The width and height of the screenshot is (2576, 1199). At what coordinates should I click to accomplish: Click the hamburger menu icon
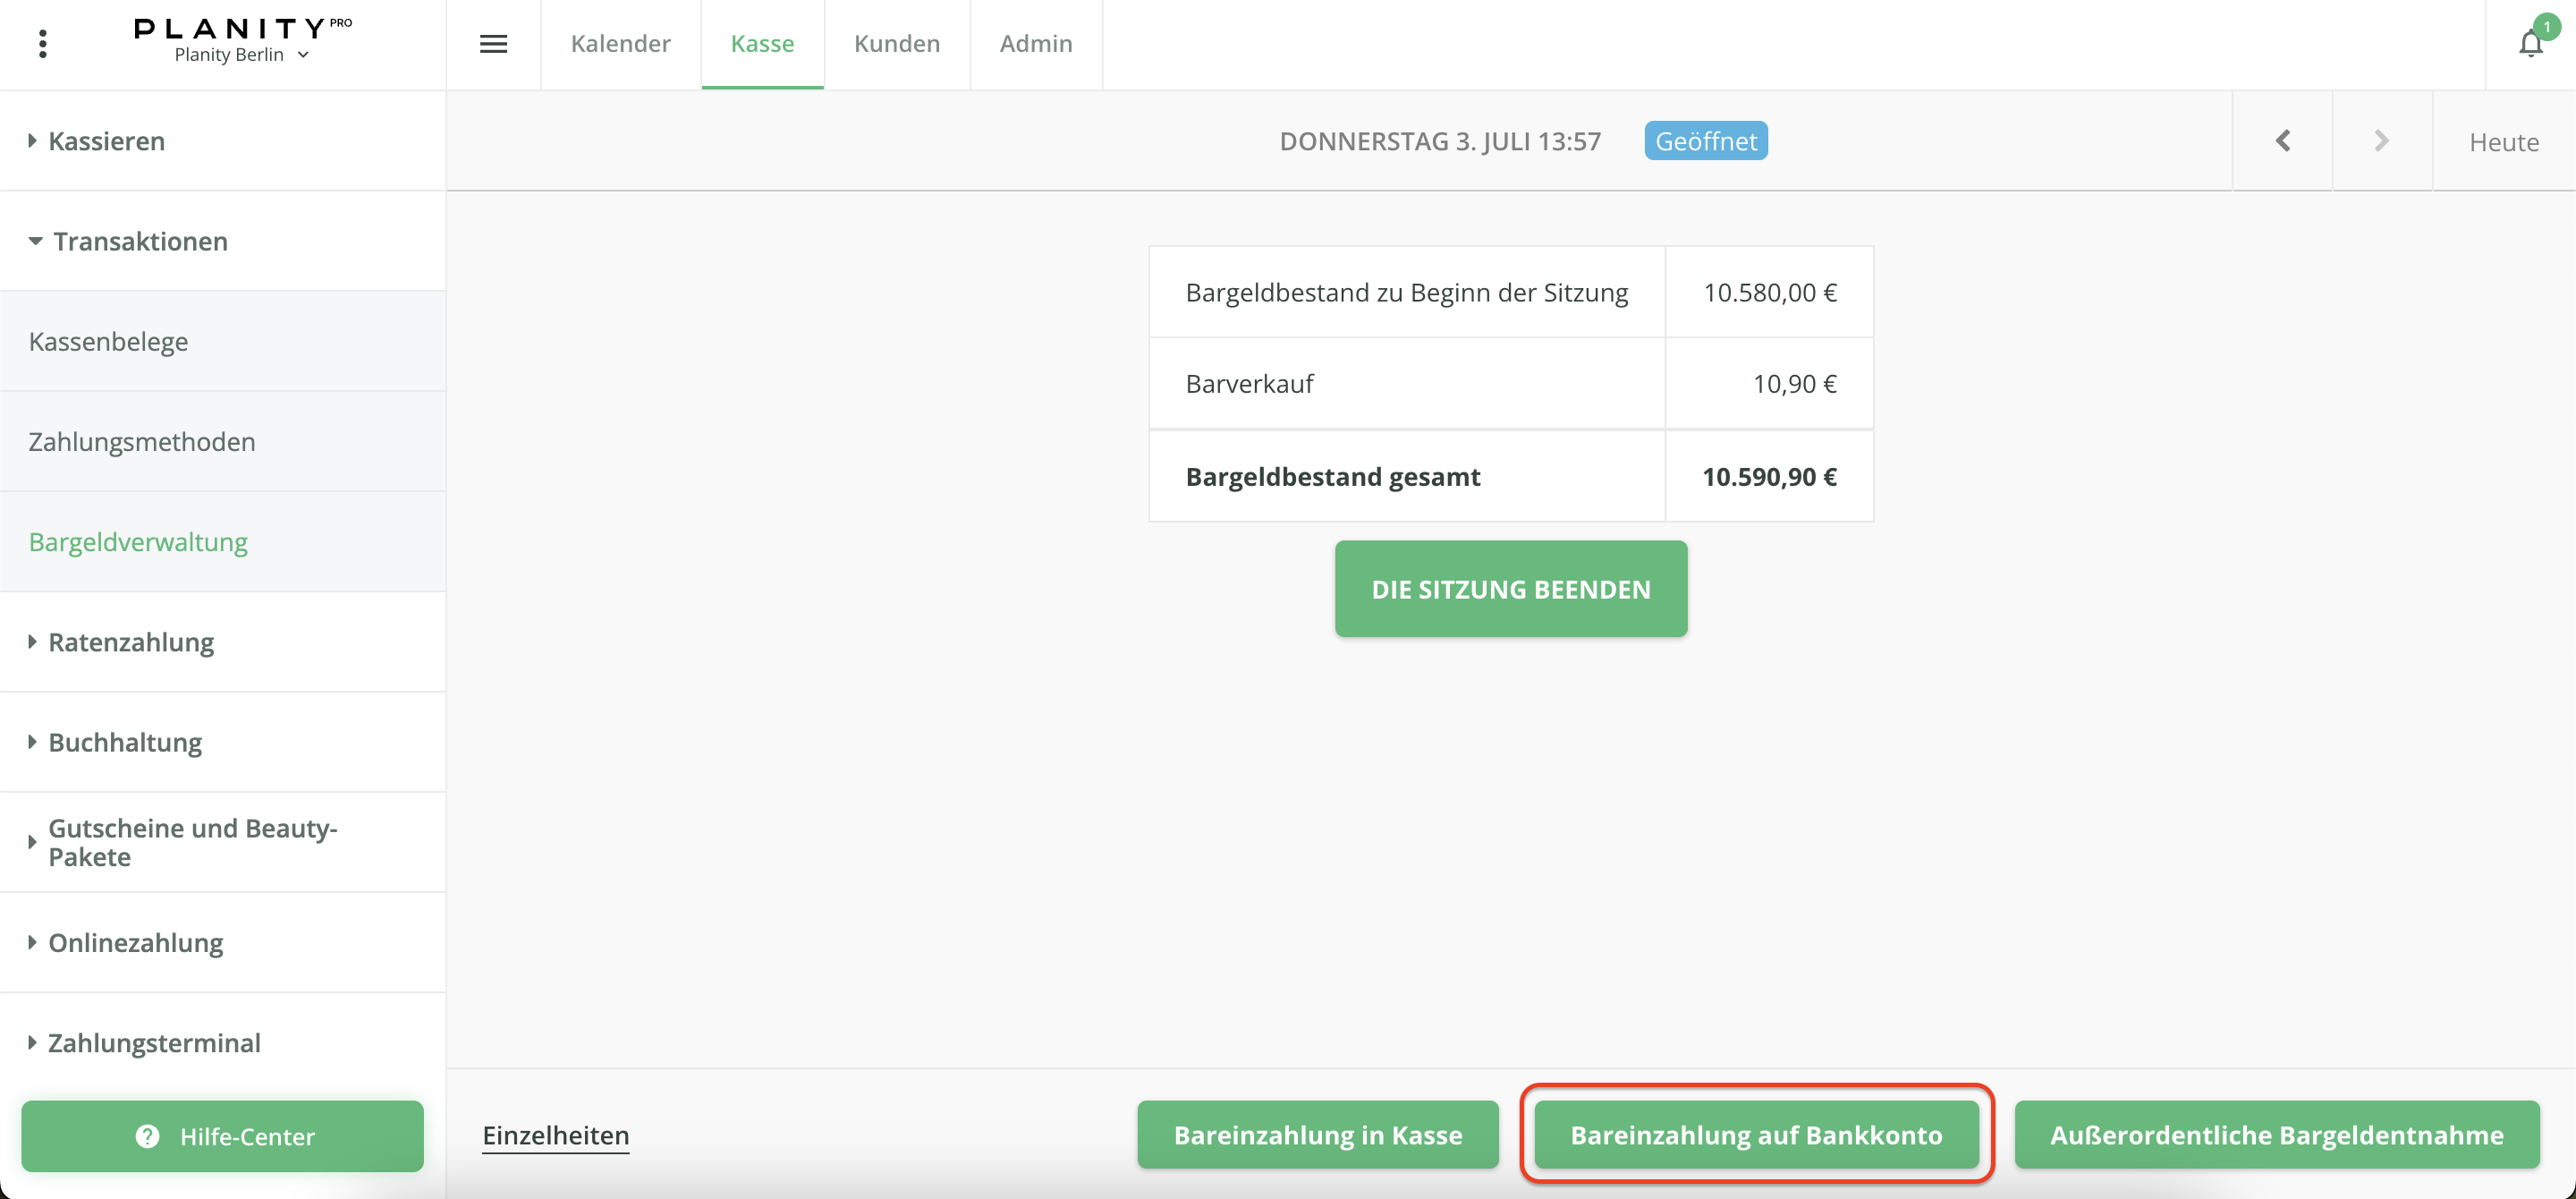tap(493, 44)
